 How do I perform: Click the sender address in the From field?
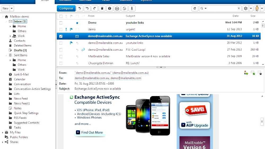112,73
